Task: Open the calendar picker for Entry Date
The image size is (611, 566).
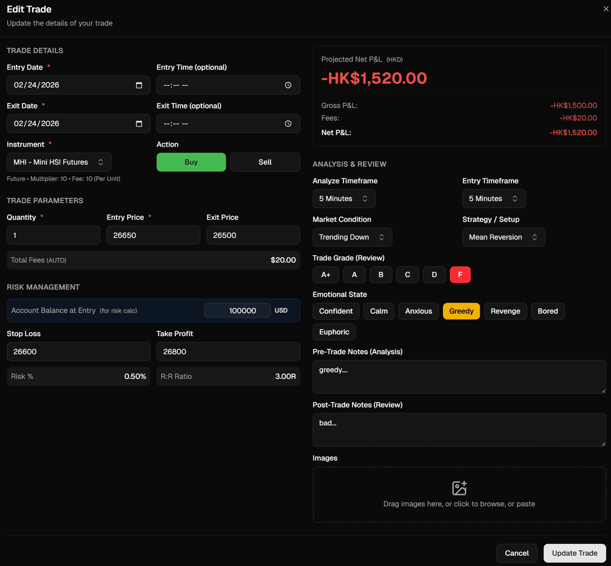Action: [139, 85]
